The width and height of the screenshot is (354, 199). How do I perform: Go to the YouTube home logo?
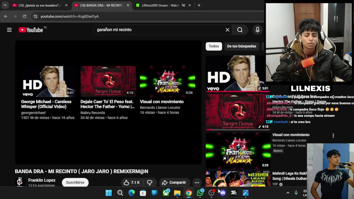31,30
